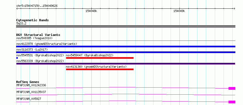Click the MFAP3|NM_001242336 transcript label

[x=31, y=85]
